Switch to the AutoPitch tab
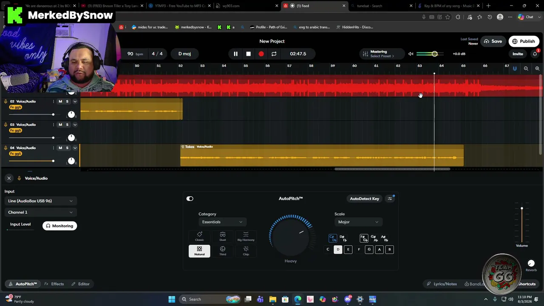Image resolution: width=544 pixels, height=306 pixels. coord(23,284)
